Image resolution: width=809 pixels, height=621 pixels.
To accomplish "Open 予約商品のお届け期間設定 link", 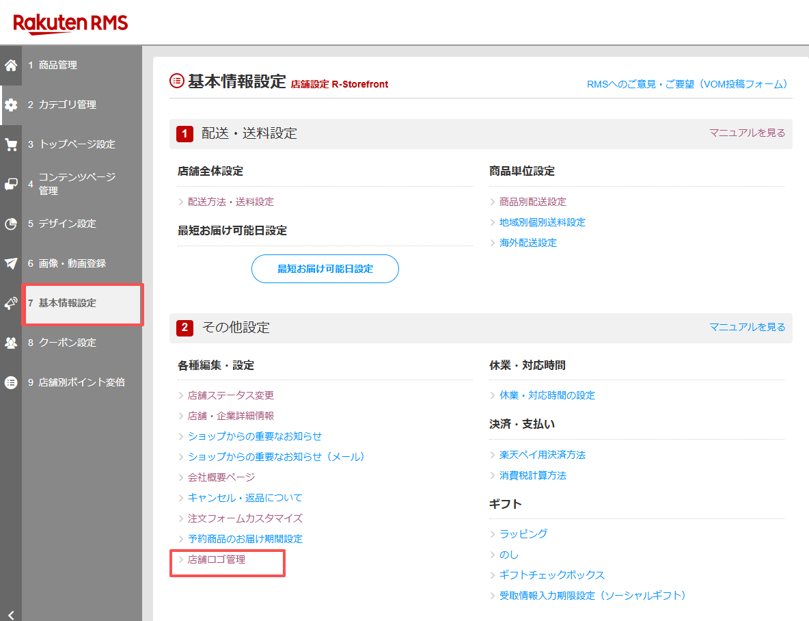I will [x=245, y=539].
